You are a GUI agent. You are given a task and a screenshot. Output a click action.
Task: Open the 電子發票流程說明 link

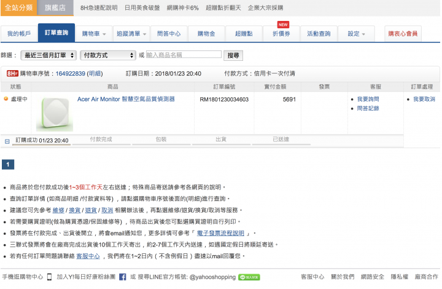(x=220, y=233)
